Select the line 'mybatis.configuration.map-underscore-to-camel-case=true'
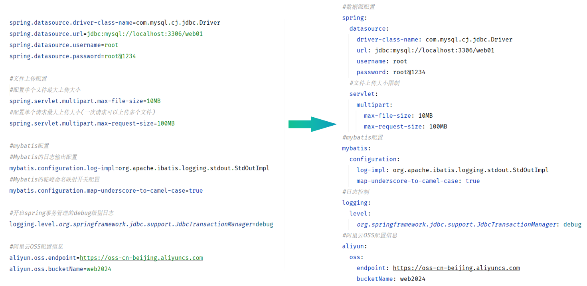Viewport: 587px width, 286px height. click(x=106, y=190)
